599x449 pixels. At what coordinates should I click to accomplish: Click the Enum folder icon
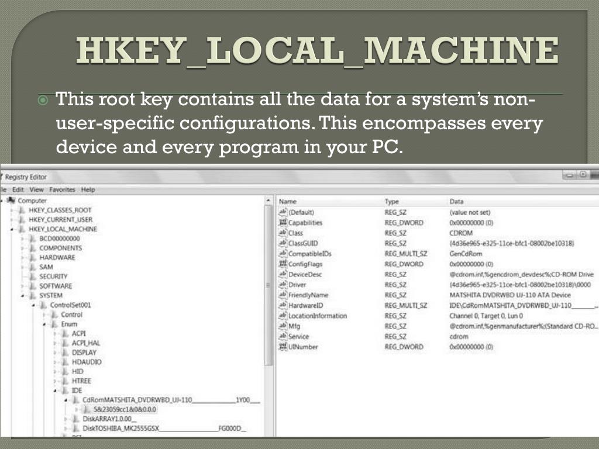click(54, 324)
